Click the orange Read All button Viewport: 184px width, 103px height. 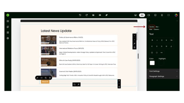click(x=45, y=82)
